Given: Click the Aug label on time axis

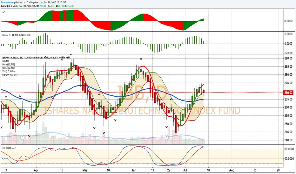Looking at the screenshot, I should (232, 170).
